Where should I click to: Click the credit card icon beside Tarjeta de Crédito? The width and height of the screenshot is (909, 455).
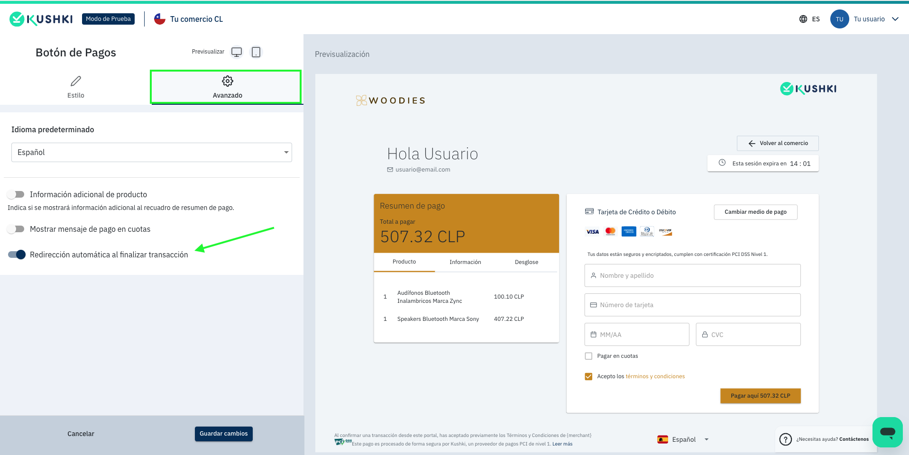[x=589, y=211]
